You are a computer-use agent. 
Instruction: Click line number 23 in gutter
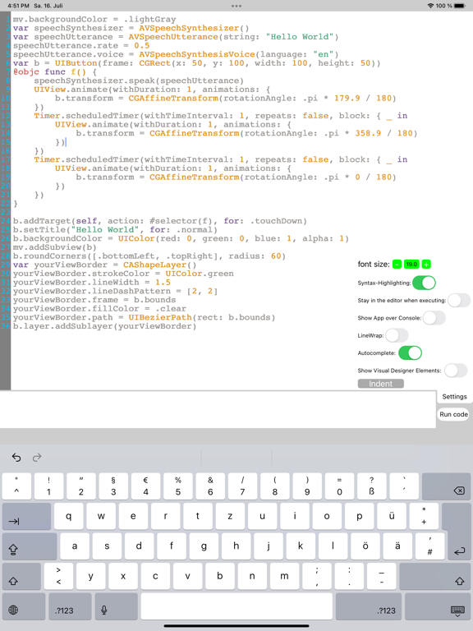point(5,212)
